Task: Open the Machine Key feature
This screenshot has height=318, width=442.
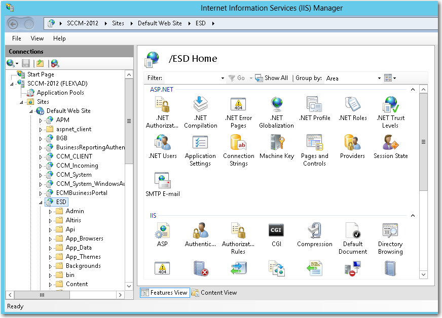Action: (277, 143)
